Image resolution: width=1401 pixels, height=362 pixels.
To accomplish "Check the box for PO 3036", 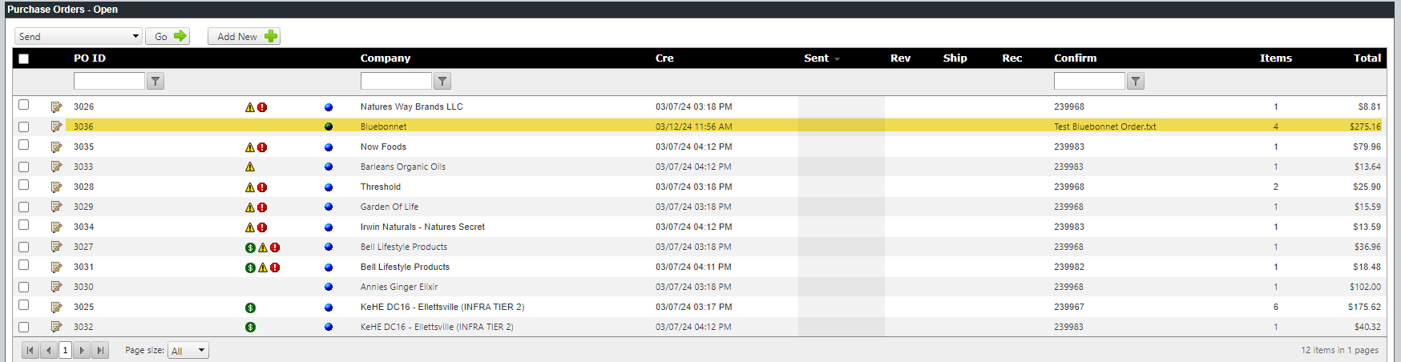I will point(24,127).
